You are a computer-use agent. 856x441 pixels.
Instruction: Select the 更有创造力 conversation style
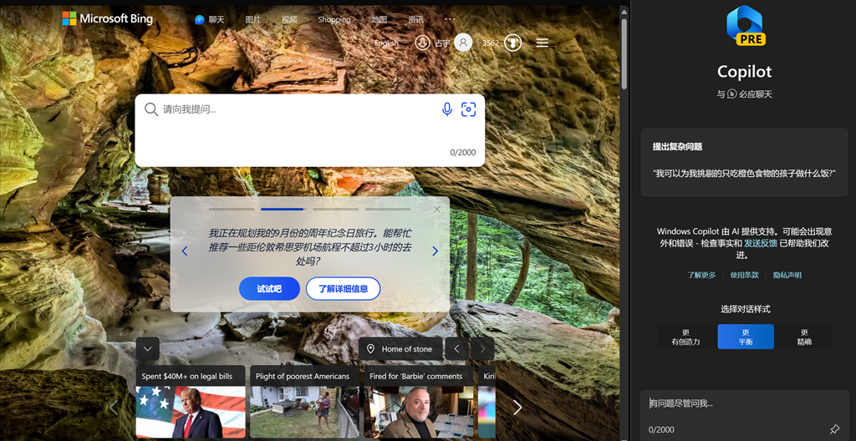tap(685, 337)
